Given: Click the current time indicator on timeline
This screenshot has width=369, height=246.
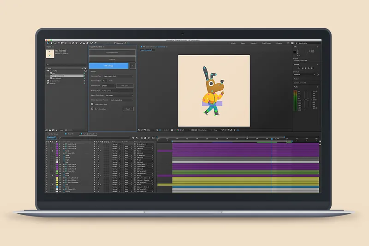Looking at the screenshot, I should 272,139.
